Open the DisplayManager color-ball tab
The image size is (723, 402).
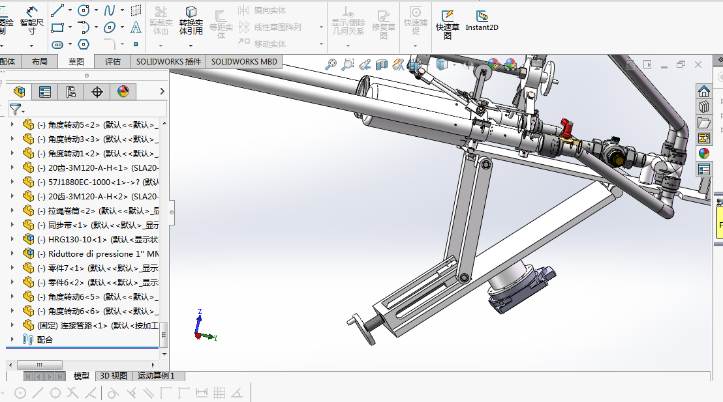click(x=123, y=92)
